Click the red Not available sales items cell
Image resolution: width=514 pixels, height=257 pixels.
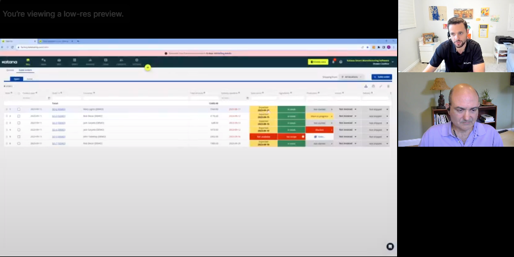point(264,137)
